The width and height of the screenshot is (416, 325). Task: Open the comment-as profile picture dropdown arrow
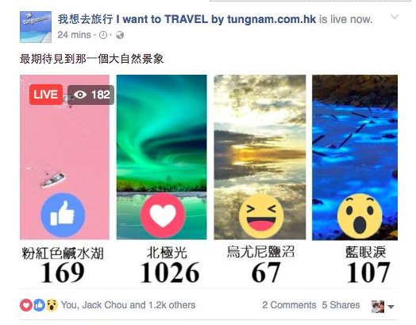(391, 307)
